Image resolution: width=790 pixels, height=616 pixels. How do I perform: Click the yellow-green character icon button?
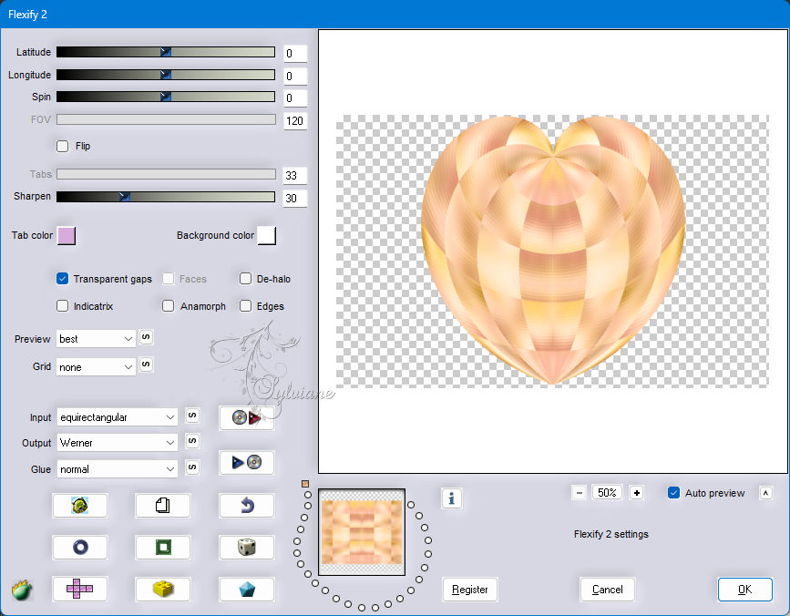pyautogui.click(x=79, y=505)
